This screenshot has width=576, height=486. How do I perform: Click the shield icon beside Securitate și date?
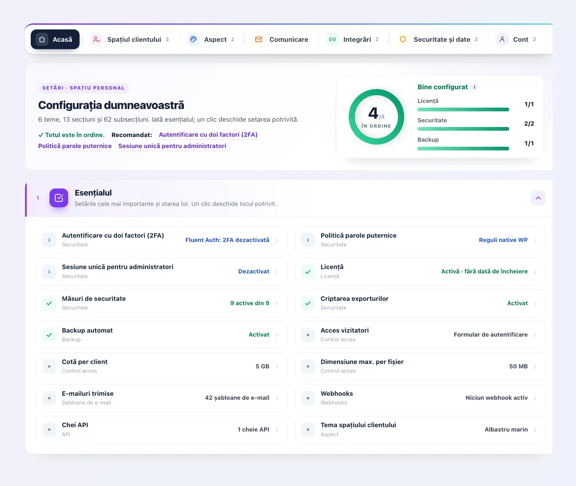[x=403, y=39]
